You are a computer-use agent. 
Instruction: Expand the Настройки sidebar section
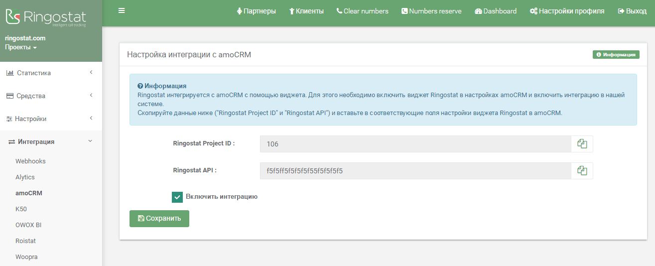tap(51, 119)
